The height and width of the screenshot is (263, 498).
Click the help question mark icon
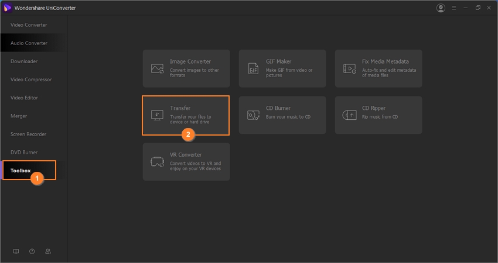pyautogui.click(x=32, y=251)
